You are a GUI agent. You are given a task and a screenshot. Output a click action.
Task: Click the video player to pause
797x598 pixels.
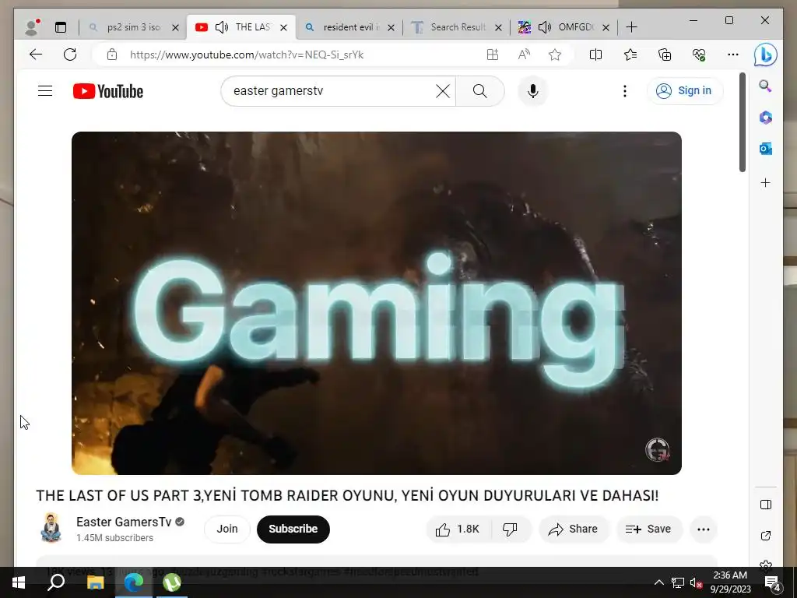pos(376,303)
